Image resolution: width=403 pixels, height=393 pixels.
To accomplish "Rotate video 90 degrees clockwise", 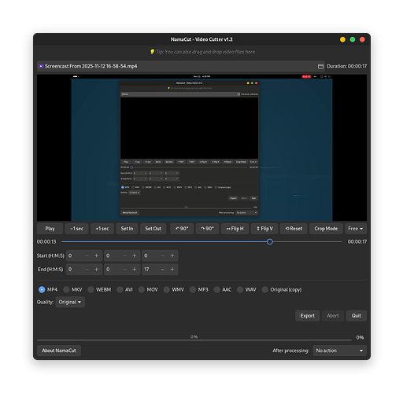I will tap(207, 229).
